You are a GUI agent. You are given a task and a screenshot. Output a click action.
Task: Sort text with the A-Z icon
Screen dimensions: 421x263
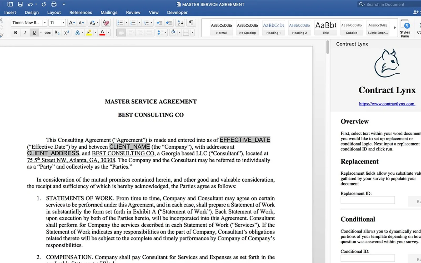pyautogui.click(x=181, y=23)
